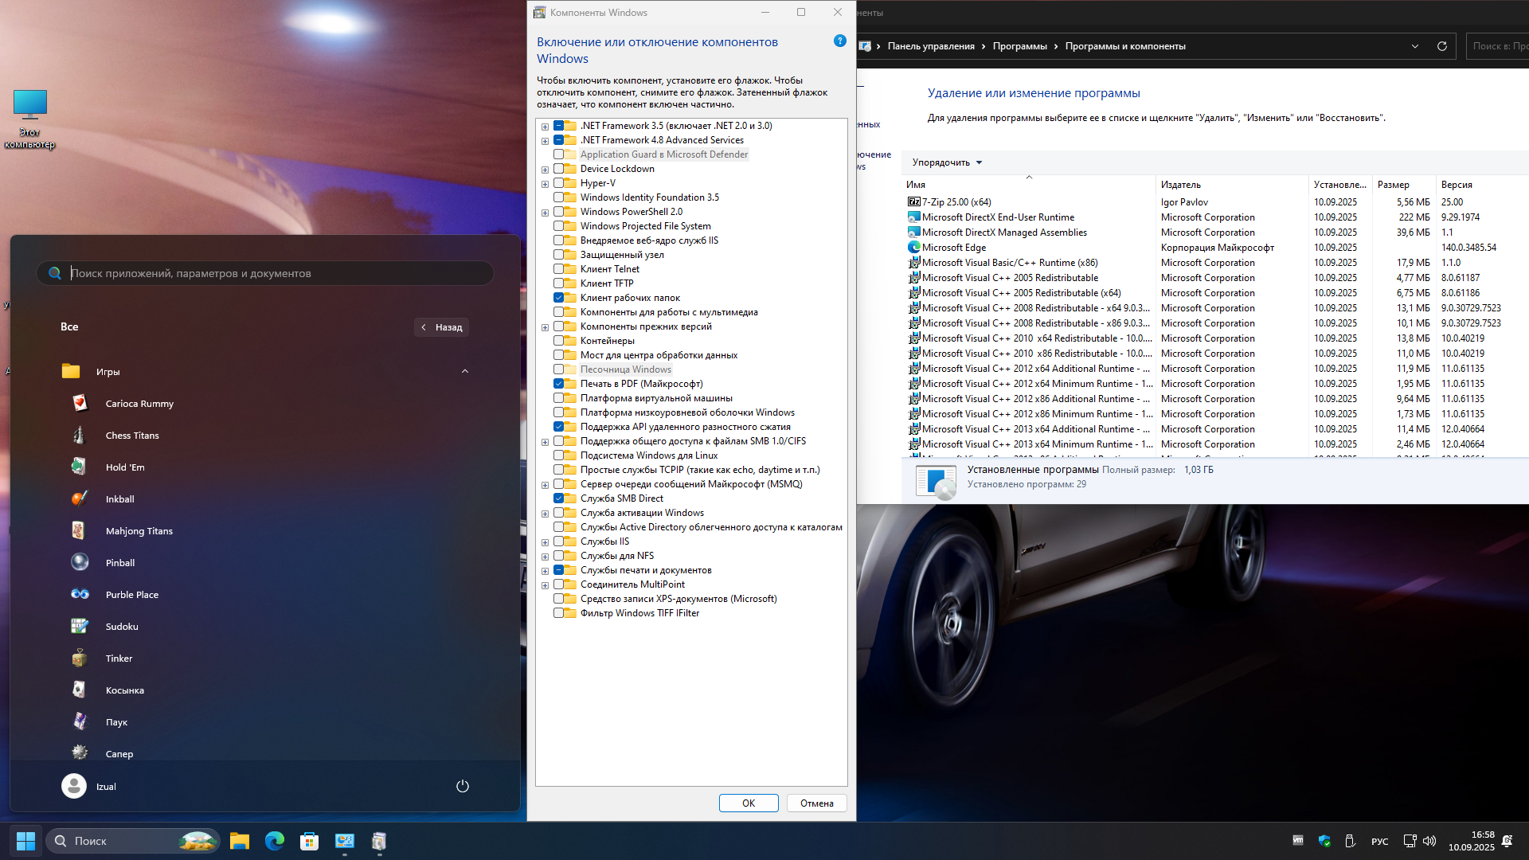Expand Компоненты прежних версий node

[x=545, y=326]
